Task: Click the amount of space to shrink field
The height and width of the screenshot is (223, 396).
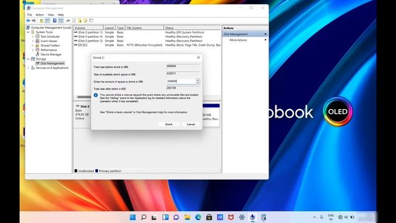Action: click(x=181, y=81)
